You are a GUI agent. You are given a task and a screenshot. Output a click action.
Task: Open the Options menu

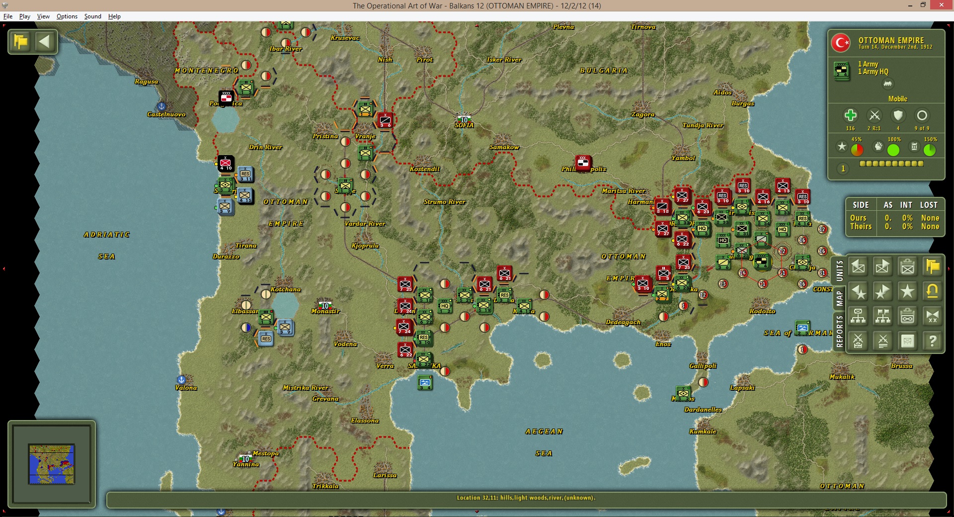67,16
